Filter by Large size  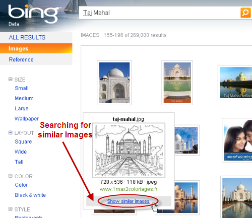click(22, 109)
